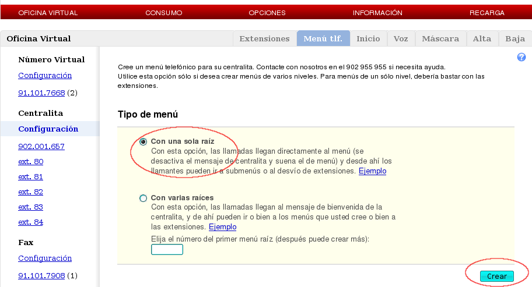Open virtual number 91.101.7668
The width and height of the screenshot is (532, 287).
41,93
